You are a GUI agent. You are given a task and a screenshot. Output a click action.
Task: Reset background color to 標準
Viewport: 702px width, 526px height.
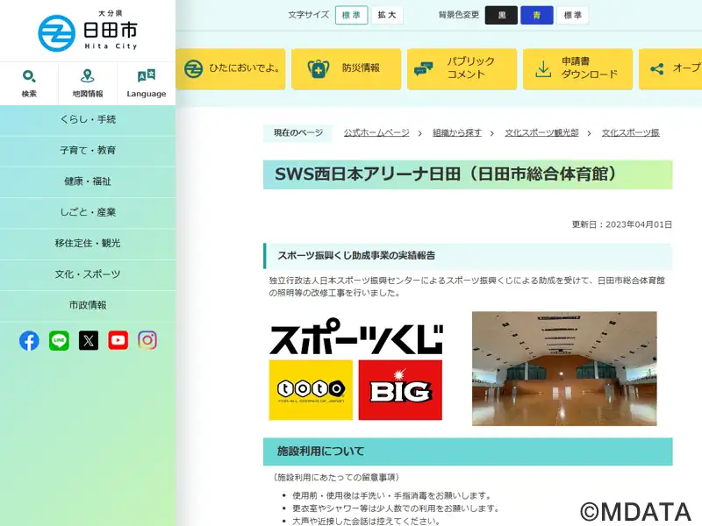(x=573, y=15)
